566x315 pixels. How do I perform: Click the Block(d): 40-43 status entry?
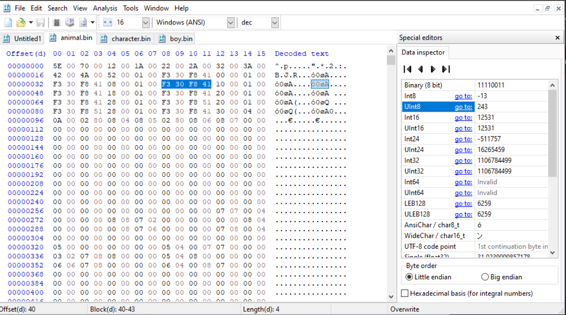(x=112, y=310)
